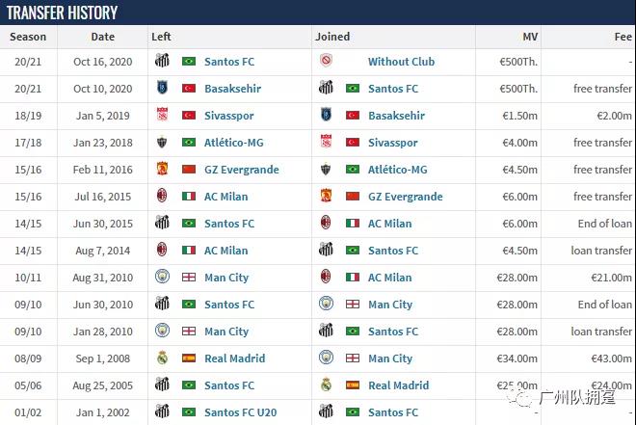Click AC Milan crest in Jul 16, 2015 row
Screen dimensions: 636x425
click(x=162, y=196)
